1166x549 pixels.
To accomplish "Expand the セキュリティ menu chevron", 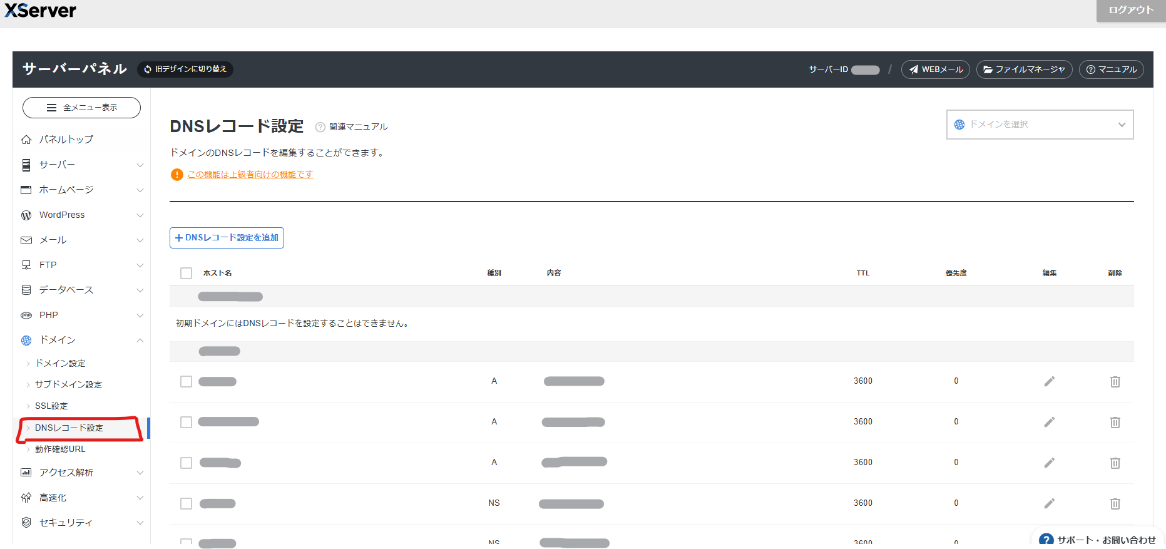I will [x=140, y=523].
